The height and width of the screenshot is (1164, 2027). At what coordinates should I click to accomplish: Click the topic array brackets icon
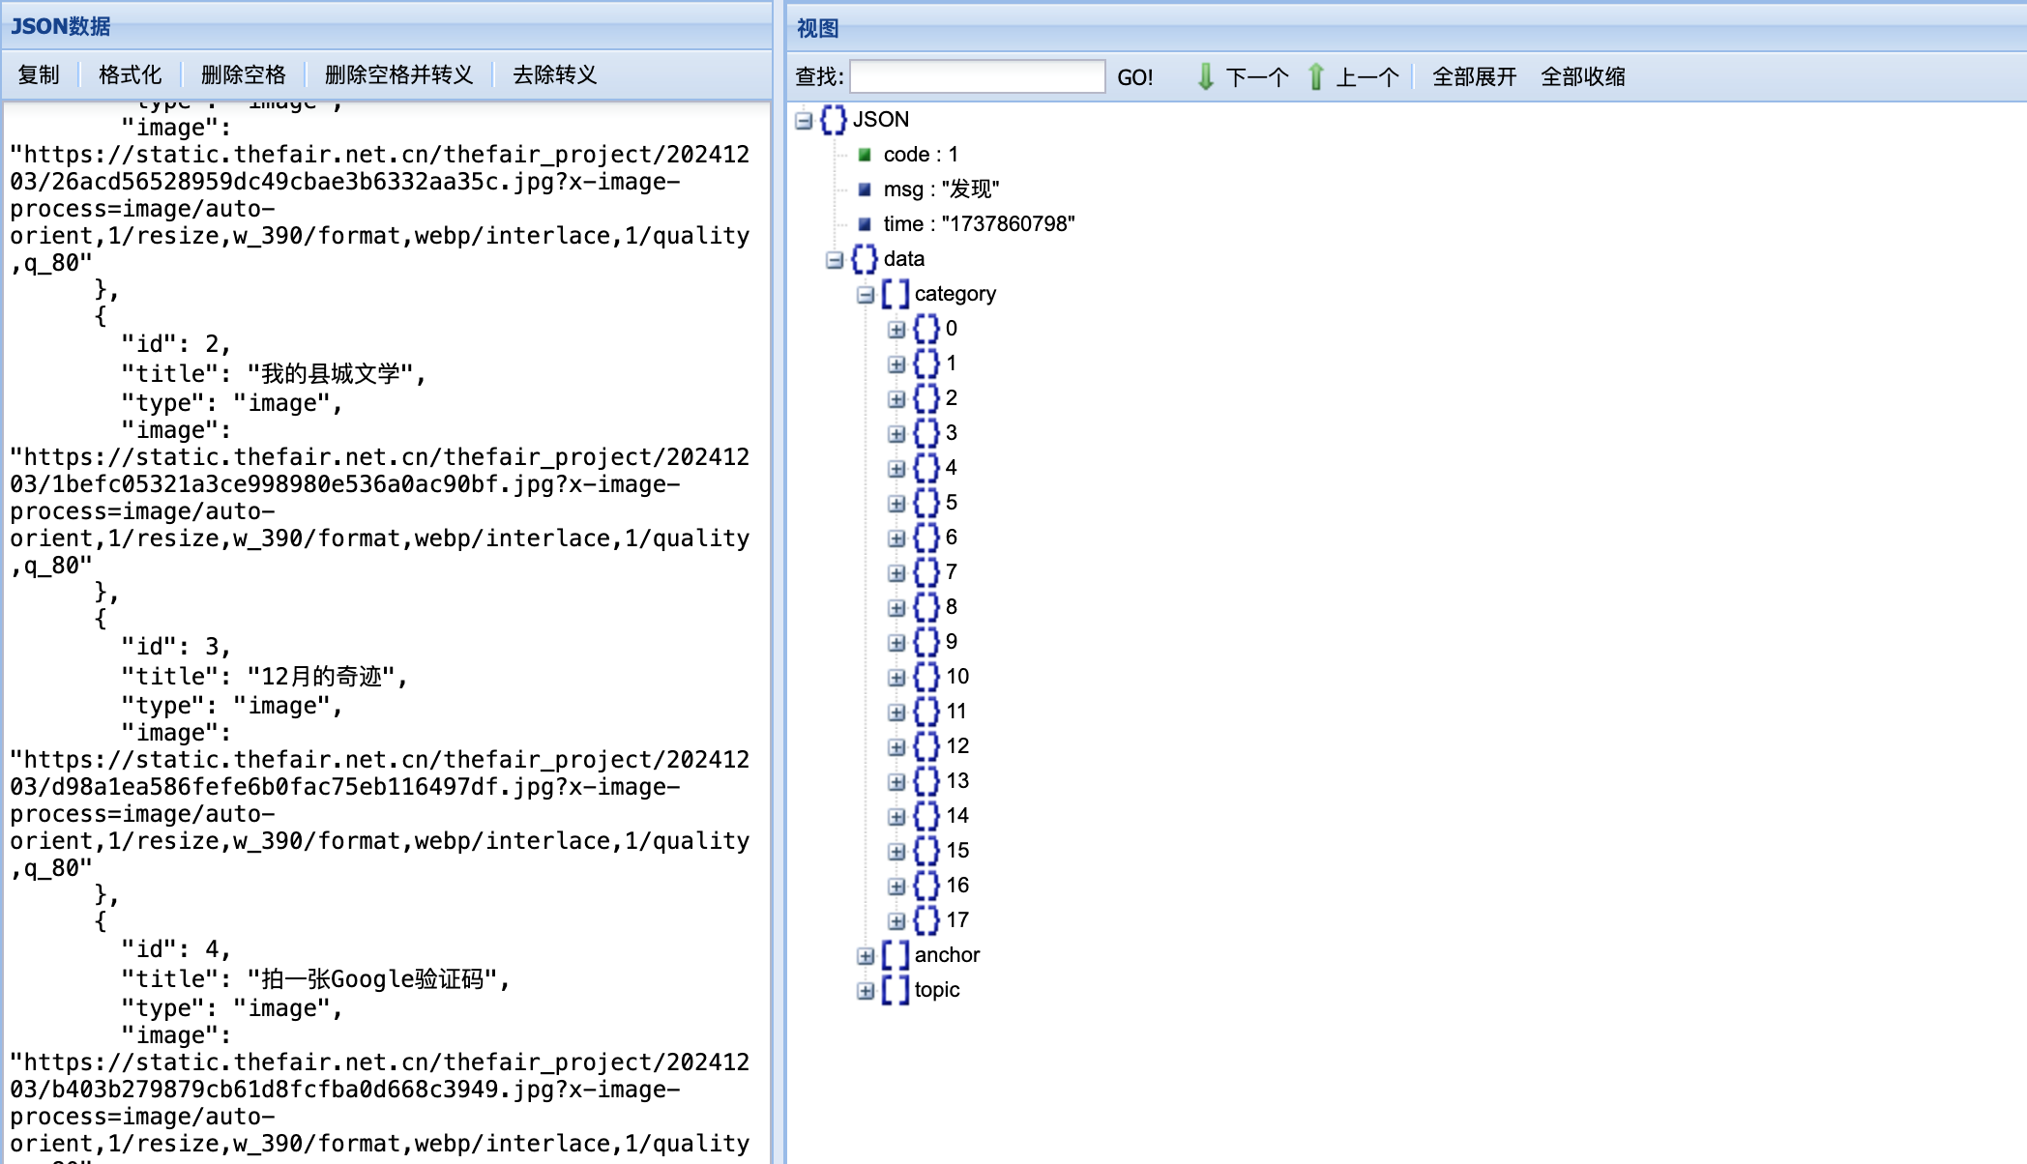click(895, 990)
